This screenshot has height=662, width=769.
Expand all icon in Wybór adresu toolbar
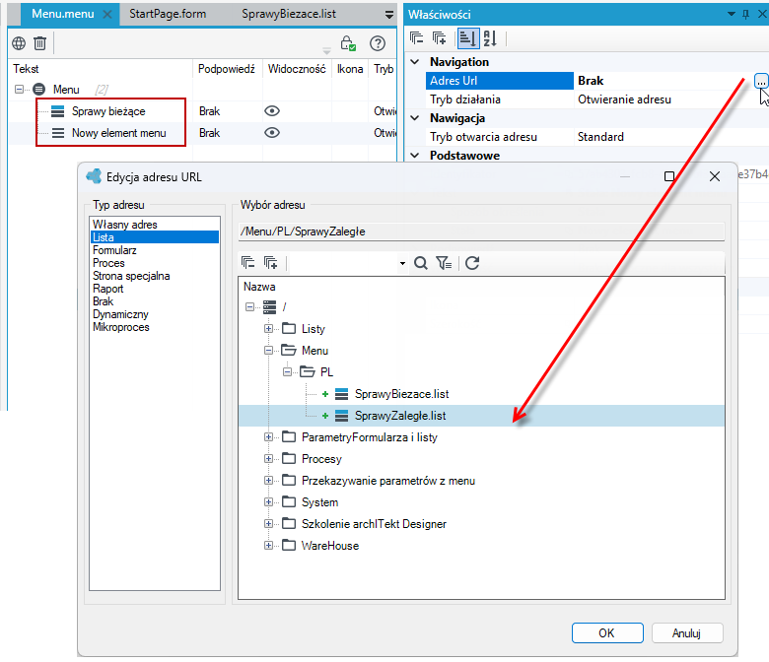pos(271,263)
